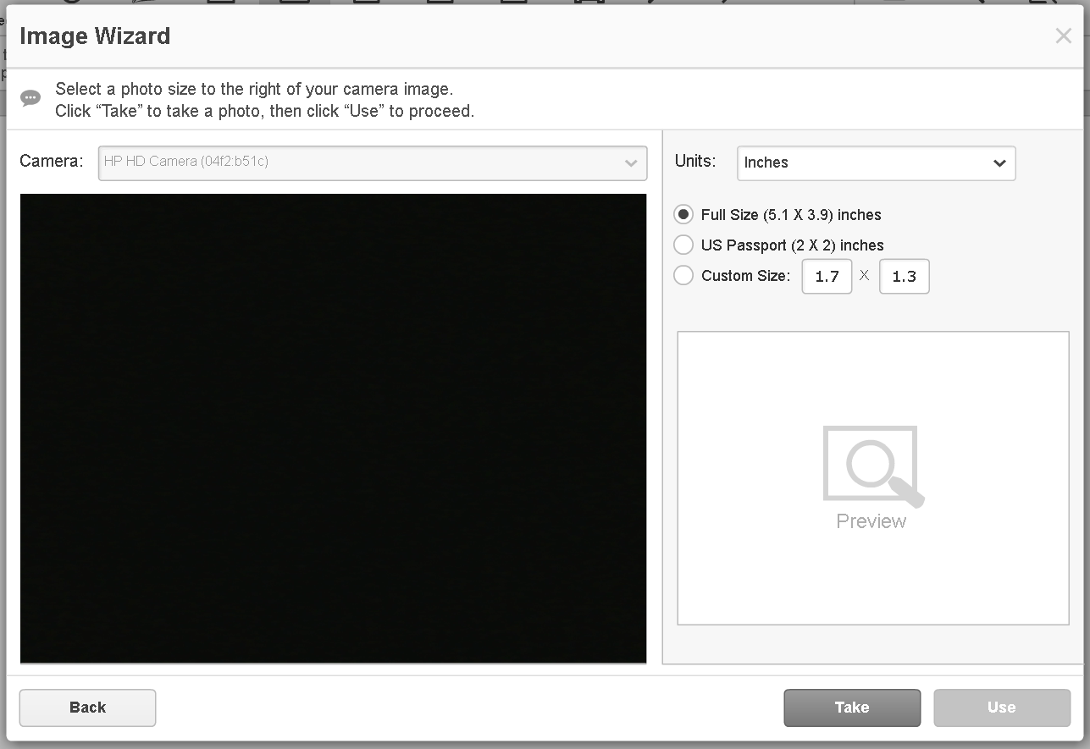Click the Image Wizard title text
Screen dimensions: 1090x749
(x=96, y=36)
